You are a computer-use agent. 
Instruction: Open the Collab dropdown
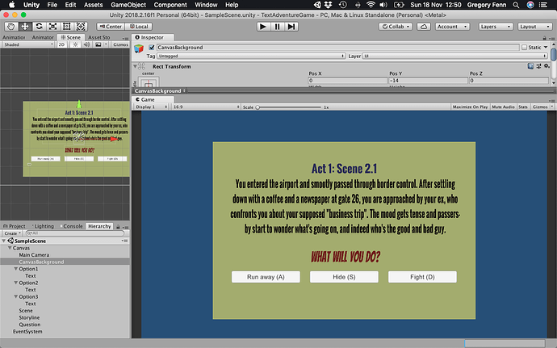[395, 27]
